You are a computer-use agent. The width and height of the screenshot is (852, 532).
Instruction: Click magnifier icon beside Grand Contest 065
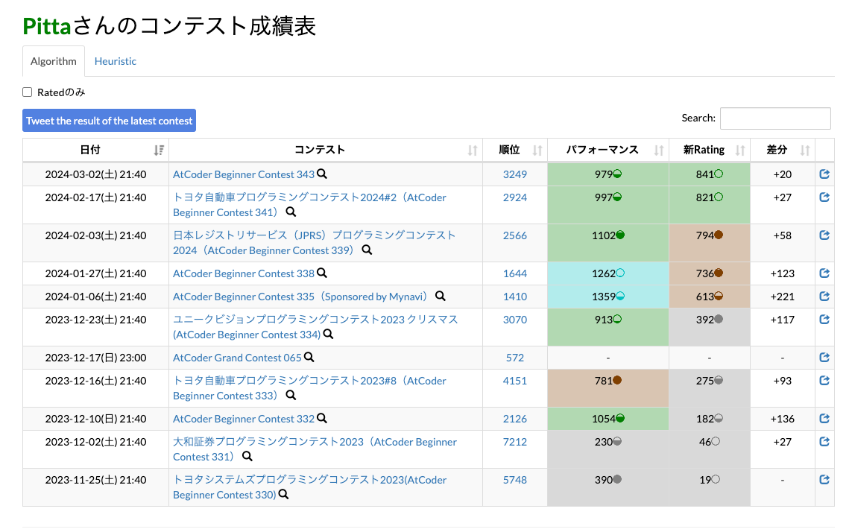[x=309, y=357]
